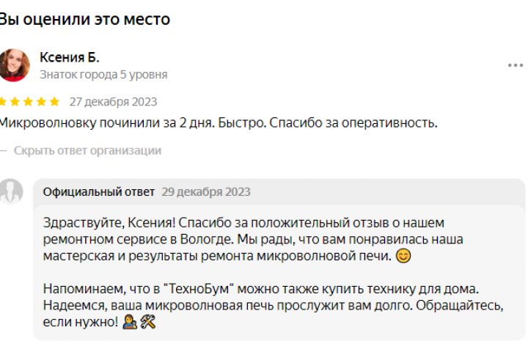Viewport: 528px width, 352px height.
Task: Click the reply date 29 декабря 2023
Action: (206, 192)
